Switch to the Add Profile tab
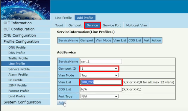 pos(85,18)
